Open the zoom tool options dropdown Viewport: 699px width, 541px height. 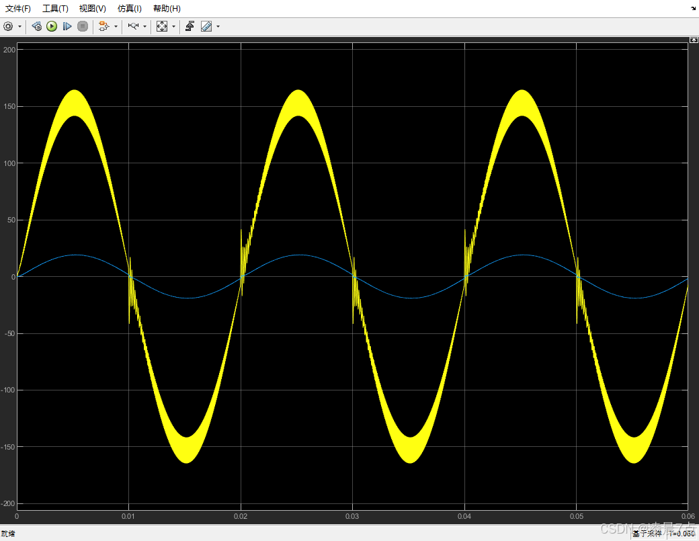145,27
